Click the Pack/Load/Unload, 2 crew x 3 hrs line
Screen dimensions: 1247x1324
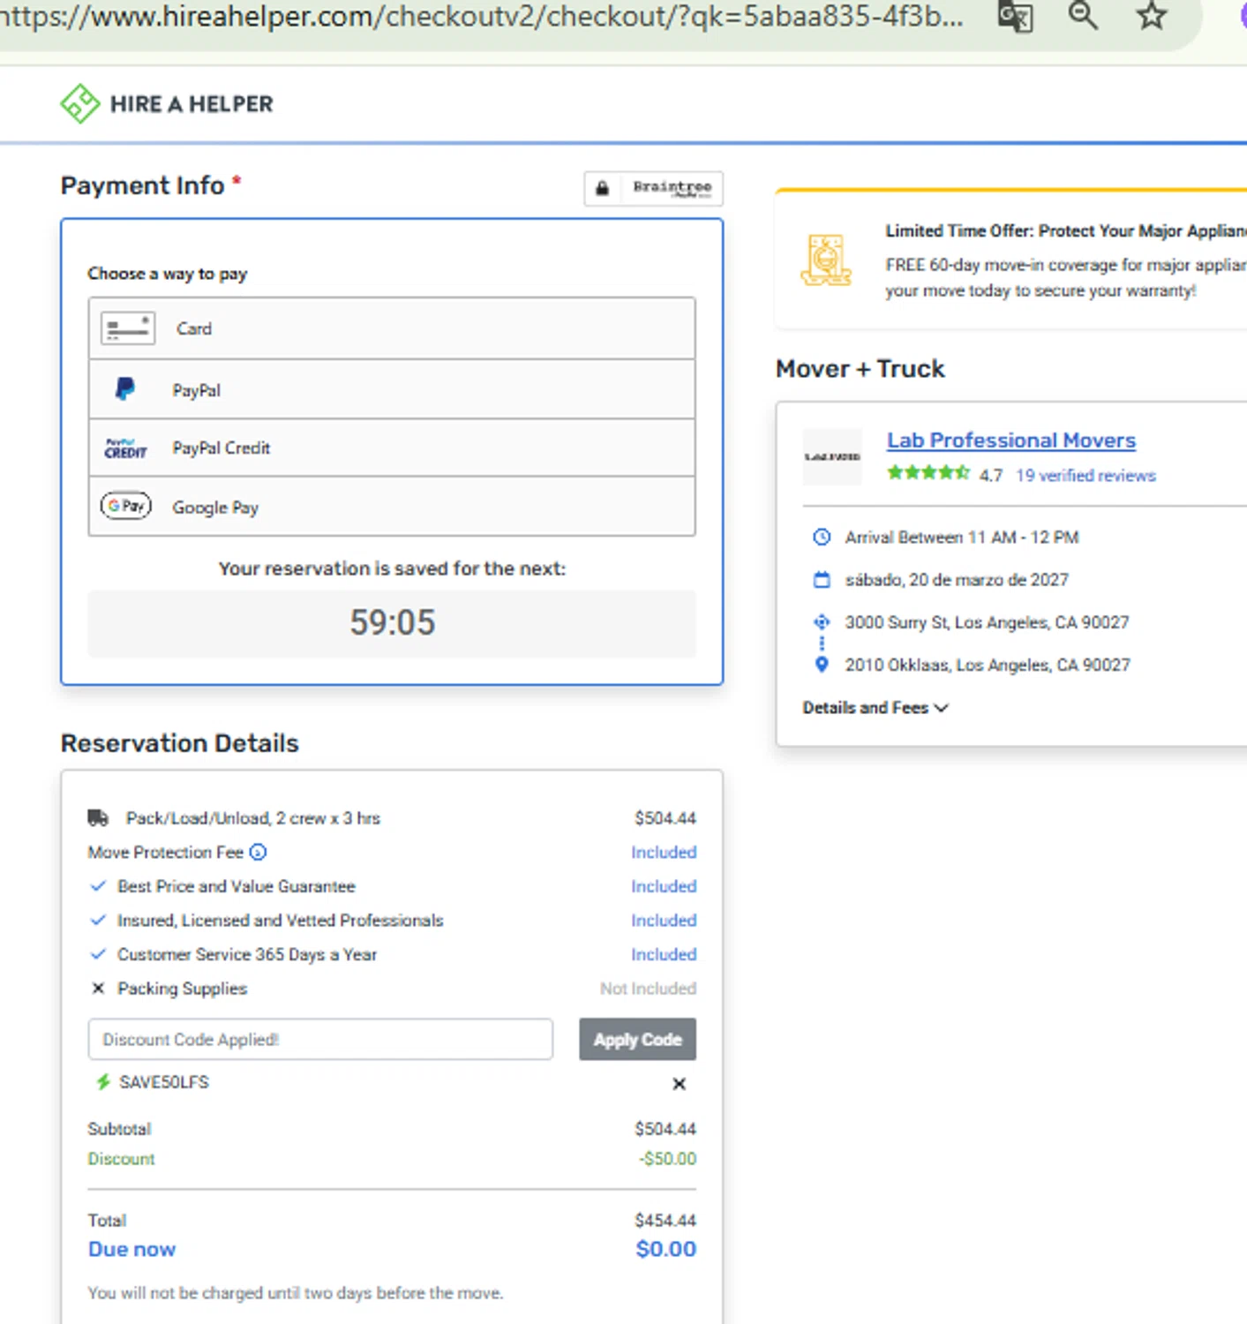[x=252, y=818]
